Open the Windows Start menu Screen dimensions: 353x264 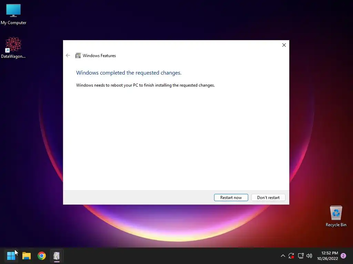[x=11, y=256]
